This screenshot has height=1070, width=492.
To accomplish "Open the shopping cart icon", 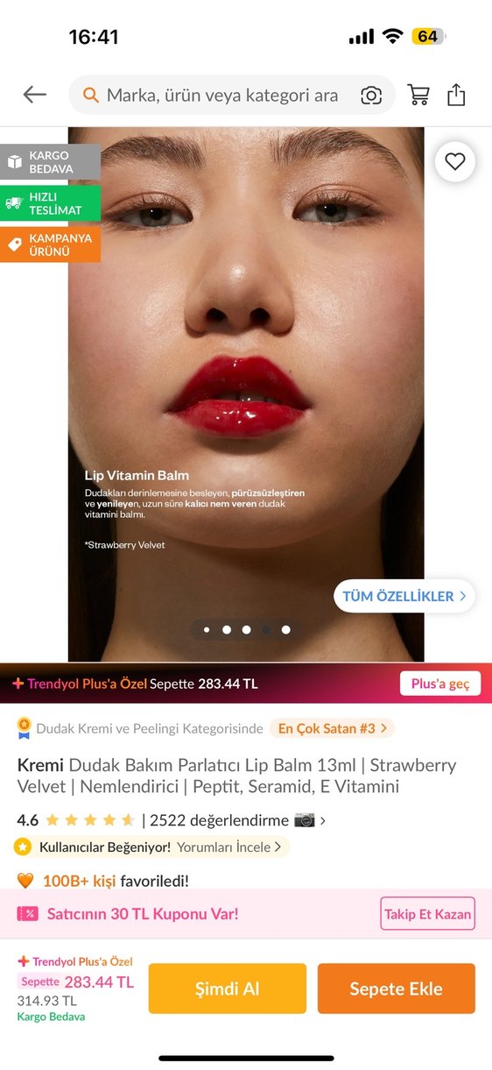I will click(x=418, y=95).
